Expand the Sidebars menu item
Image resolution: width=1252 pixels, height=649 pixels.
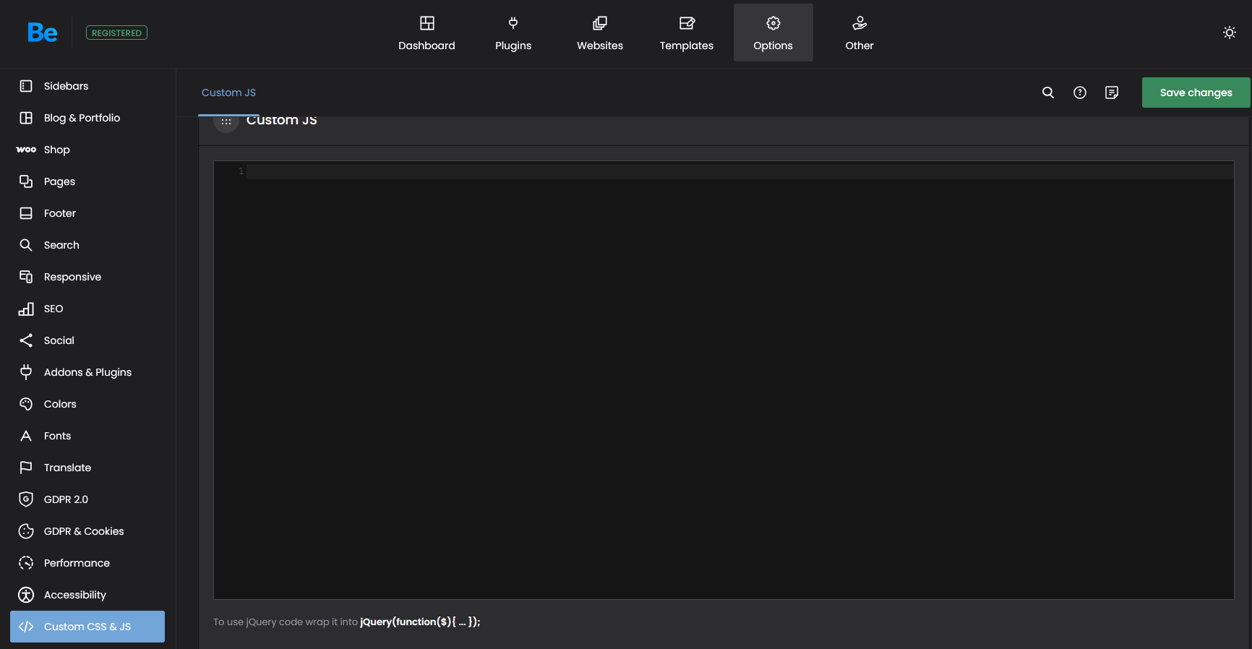[66, 86]
